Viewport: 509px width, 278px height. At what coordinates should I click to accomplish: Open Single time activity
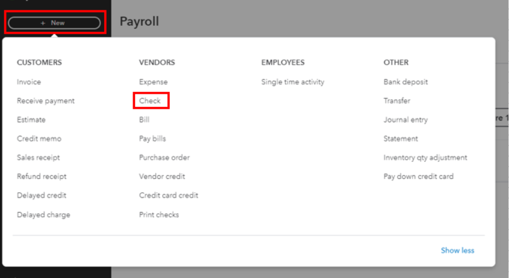tap(293, 82)
